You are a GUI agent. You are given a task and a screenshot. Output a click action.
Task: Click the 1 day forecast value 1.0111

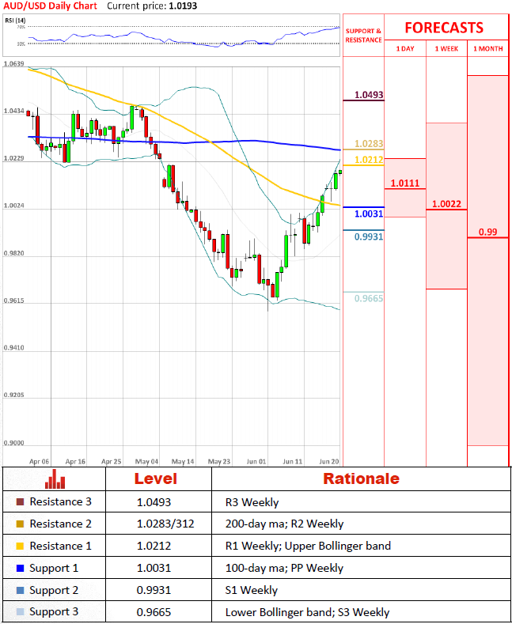click(405, 183)
